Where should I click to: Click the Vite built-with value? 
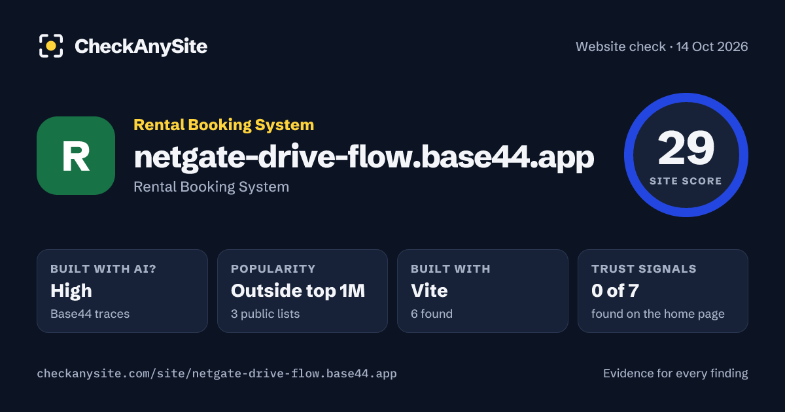(428, 291)
